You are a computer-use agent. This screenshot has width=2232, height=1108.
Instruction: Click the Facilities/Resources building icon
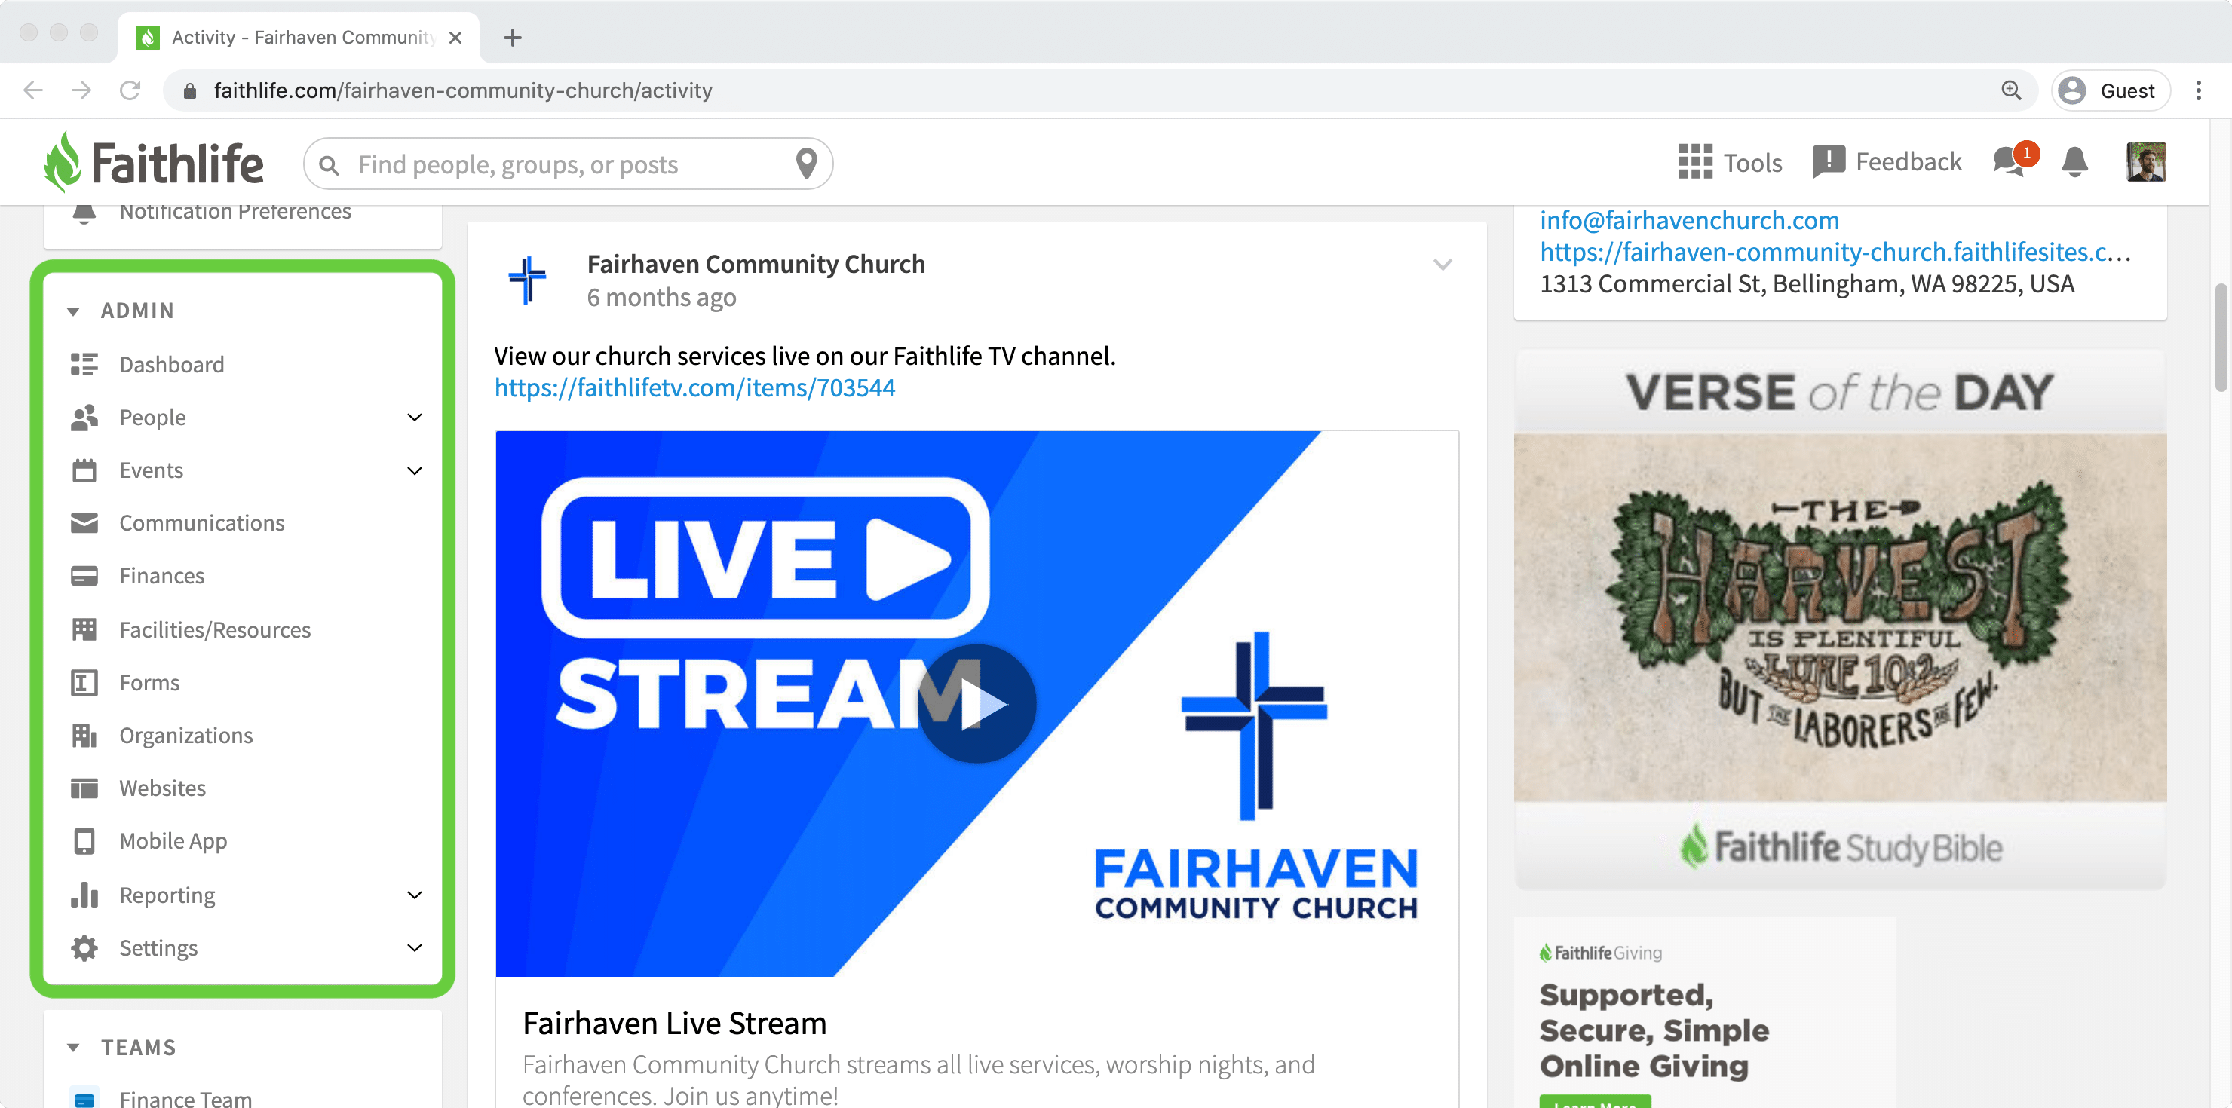(84, 630)
